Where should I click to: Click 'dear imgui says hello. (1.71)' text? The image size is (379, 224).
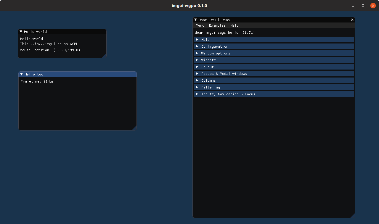(x=225, y=33)
